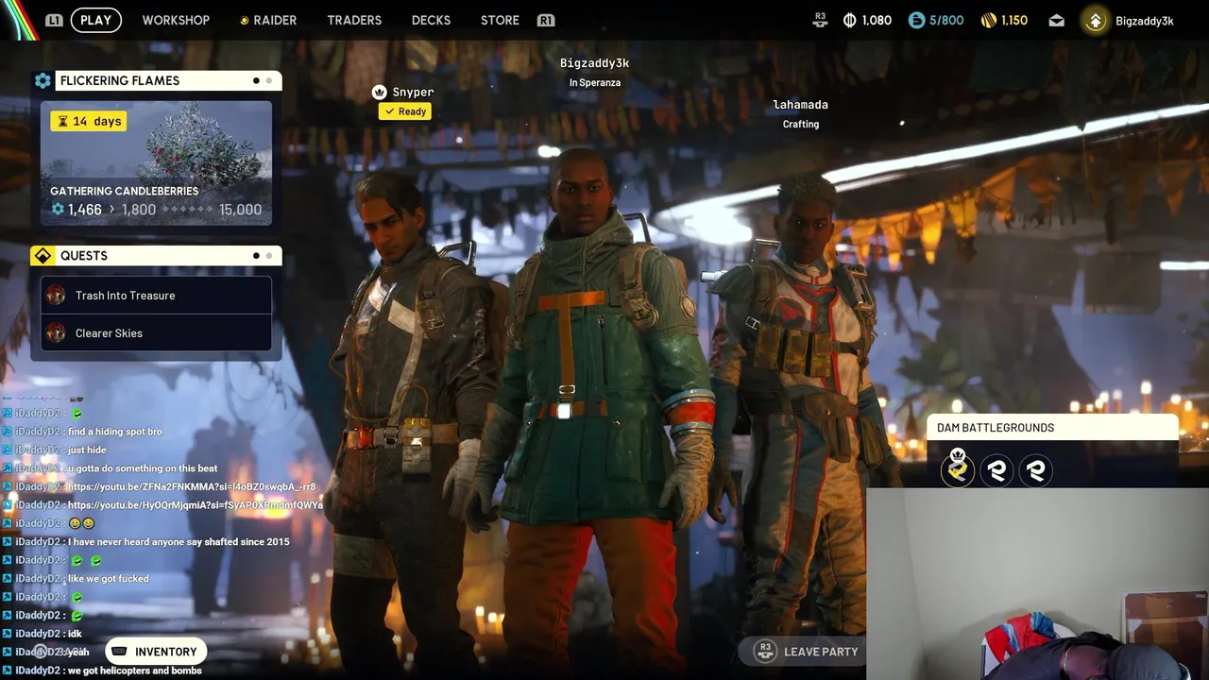Click the Bigzaddy3k name above center raider
Screen dimensions: 1209x680
click(x=594, y=63)
